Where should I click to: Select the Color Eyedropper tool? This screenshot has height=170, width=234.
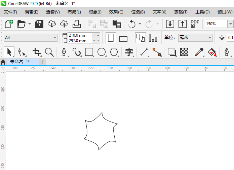[199, 52]
